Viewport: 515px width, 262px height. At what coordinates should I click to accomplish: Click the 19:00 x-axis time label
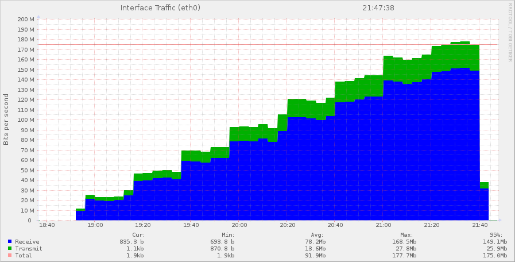click(x=95, y=225)
